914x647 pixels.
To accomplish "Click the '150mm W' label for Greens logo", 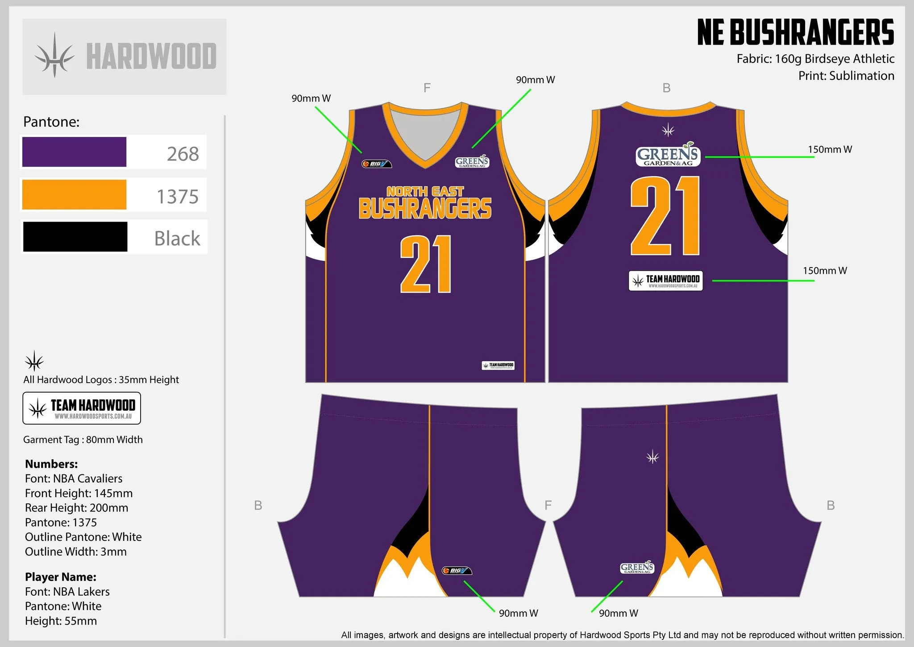I will pyautogui.click(x=830, y=149).
